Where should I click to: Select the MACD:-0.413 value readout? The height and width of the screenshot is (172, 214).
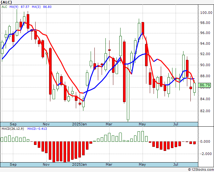click(37, 129)
